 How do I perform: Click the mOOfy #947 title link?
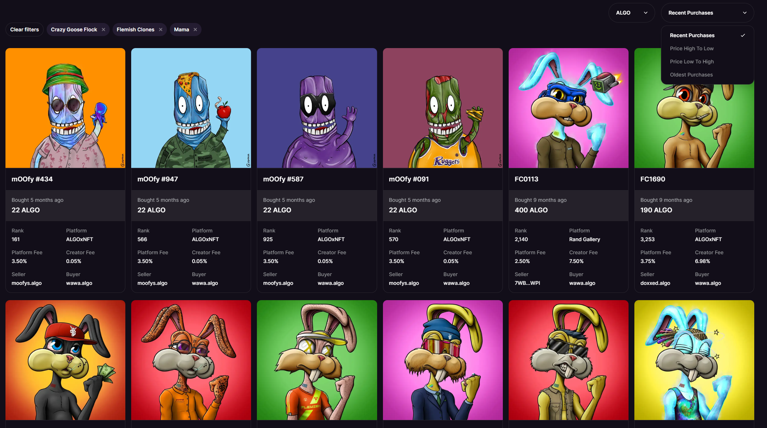pos(157,179)
